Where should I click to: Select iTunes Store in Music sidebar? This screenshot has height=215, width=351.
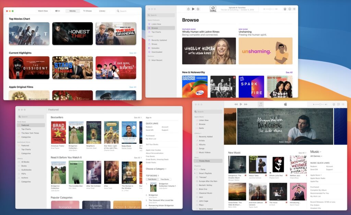208,161
